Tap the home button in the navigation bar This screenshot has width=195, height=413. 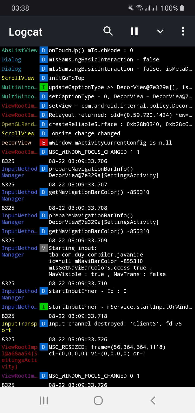click(x=98, y=400)
